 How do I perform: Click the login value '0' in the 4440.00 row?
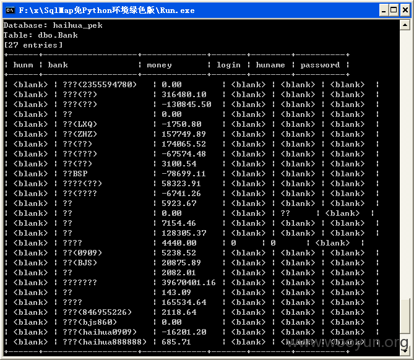pos(233,243)
